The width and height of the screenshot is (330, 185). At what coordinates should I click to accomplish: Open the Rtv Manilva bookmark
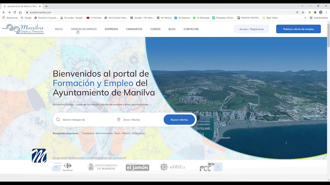pyautogui.click(x=164, y=18)
